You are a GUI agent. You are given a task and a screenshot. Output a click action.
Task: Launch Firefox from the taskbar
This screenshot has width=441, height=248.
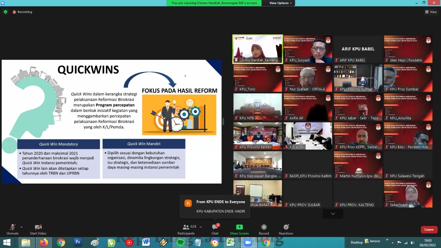coord(43,242)
